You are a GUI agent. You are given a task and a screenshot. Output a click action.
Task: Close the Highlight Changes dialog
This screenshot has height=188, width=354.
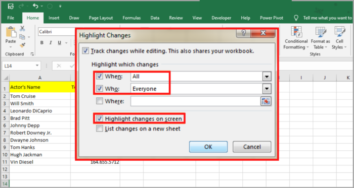click(x=263, y=33)
